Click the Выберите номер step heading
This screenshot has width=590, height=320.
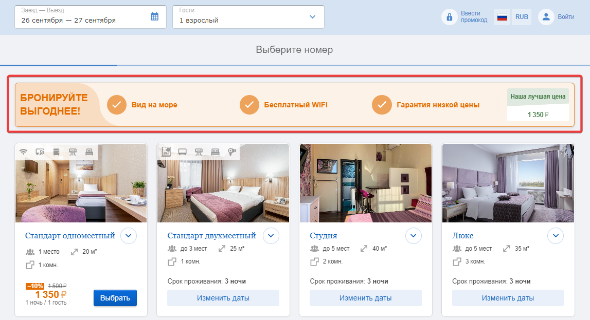[294, 50]
